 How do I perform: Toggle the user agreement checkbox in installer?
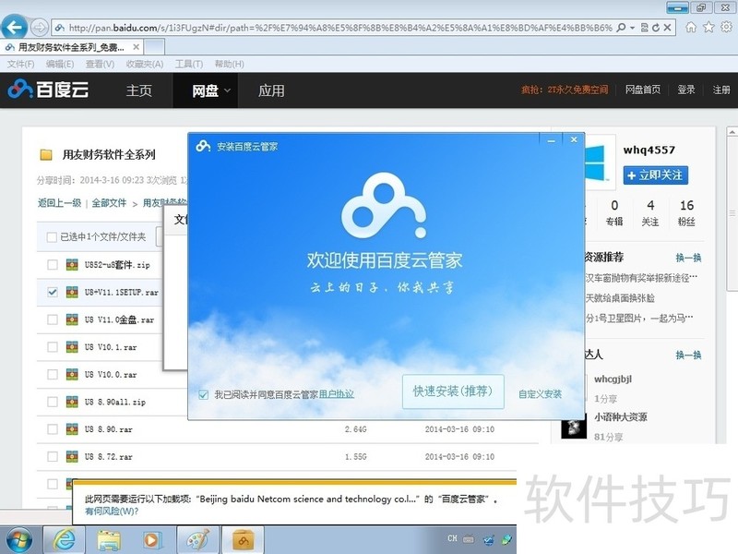click(x=203, y=394)
